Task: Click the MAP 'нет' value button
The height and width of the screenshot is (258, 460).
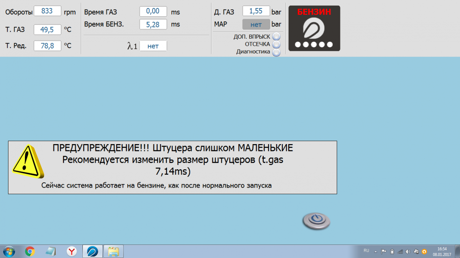Action: coord(256,24)
